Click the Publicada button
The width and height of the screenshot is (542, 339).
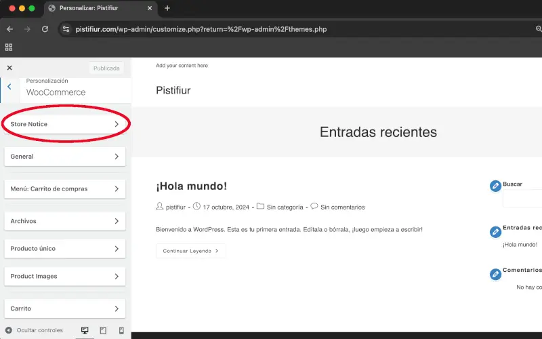point(106,68)
